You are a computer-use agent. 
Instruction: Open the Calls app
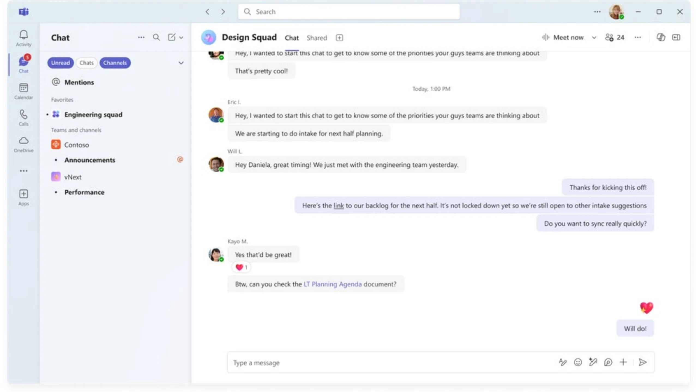pos(23,118)
